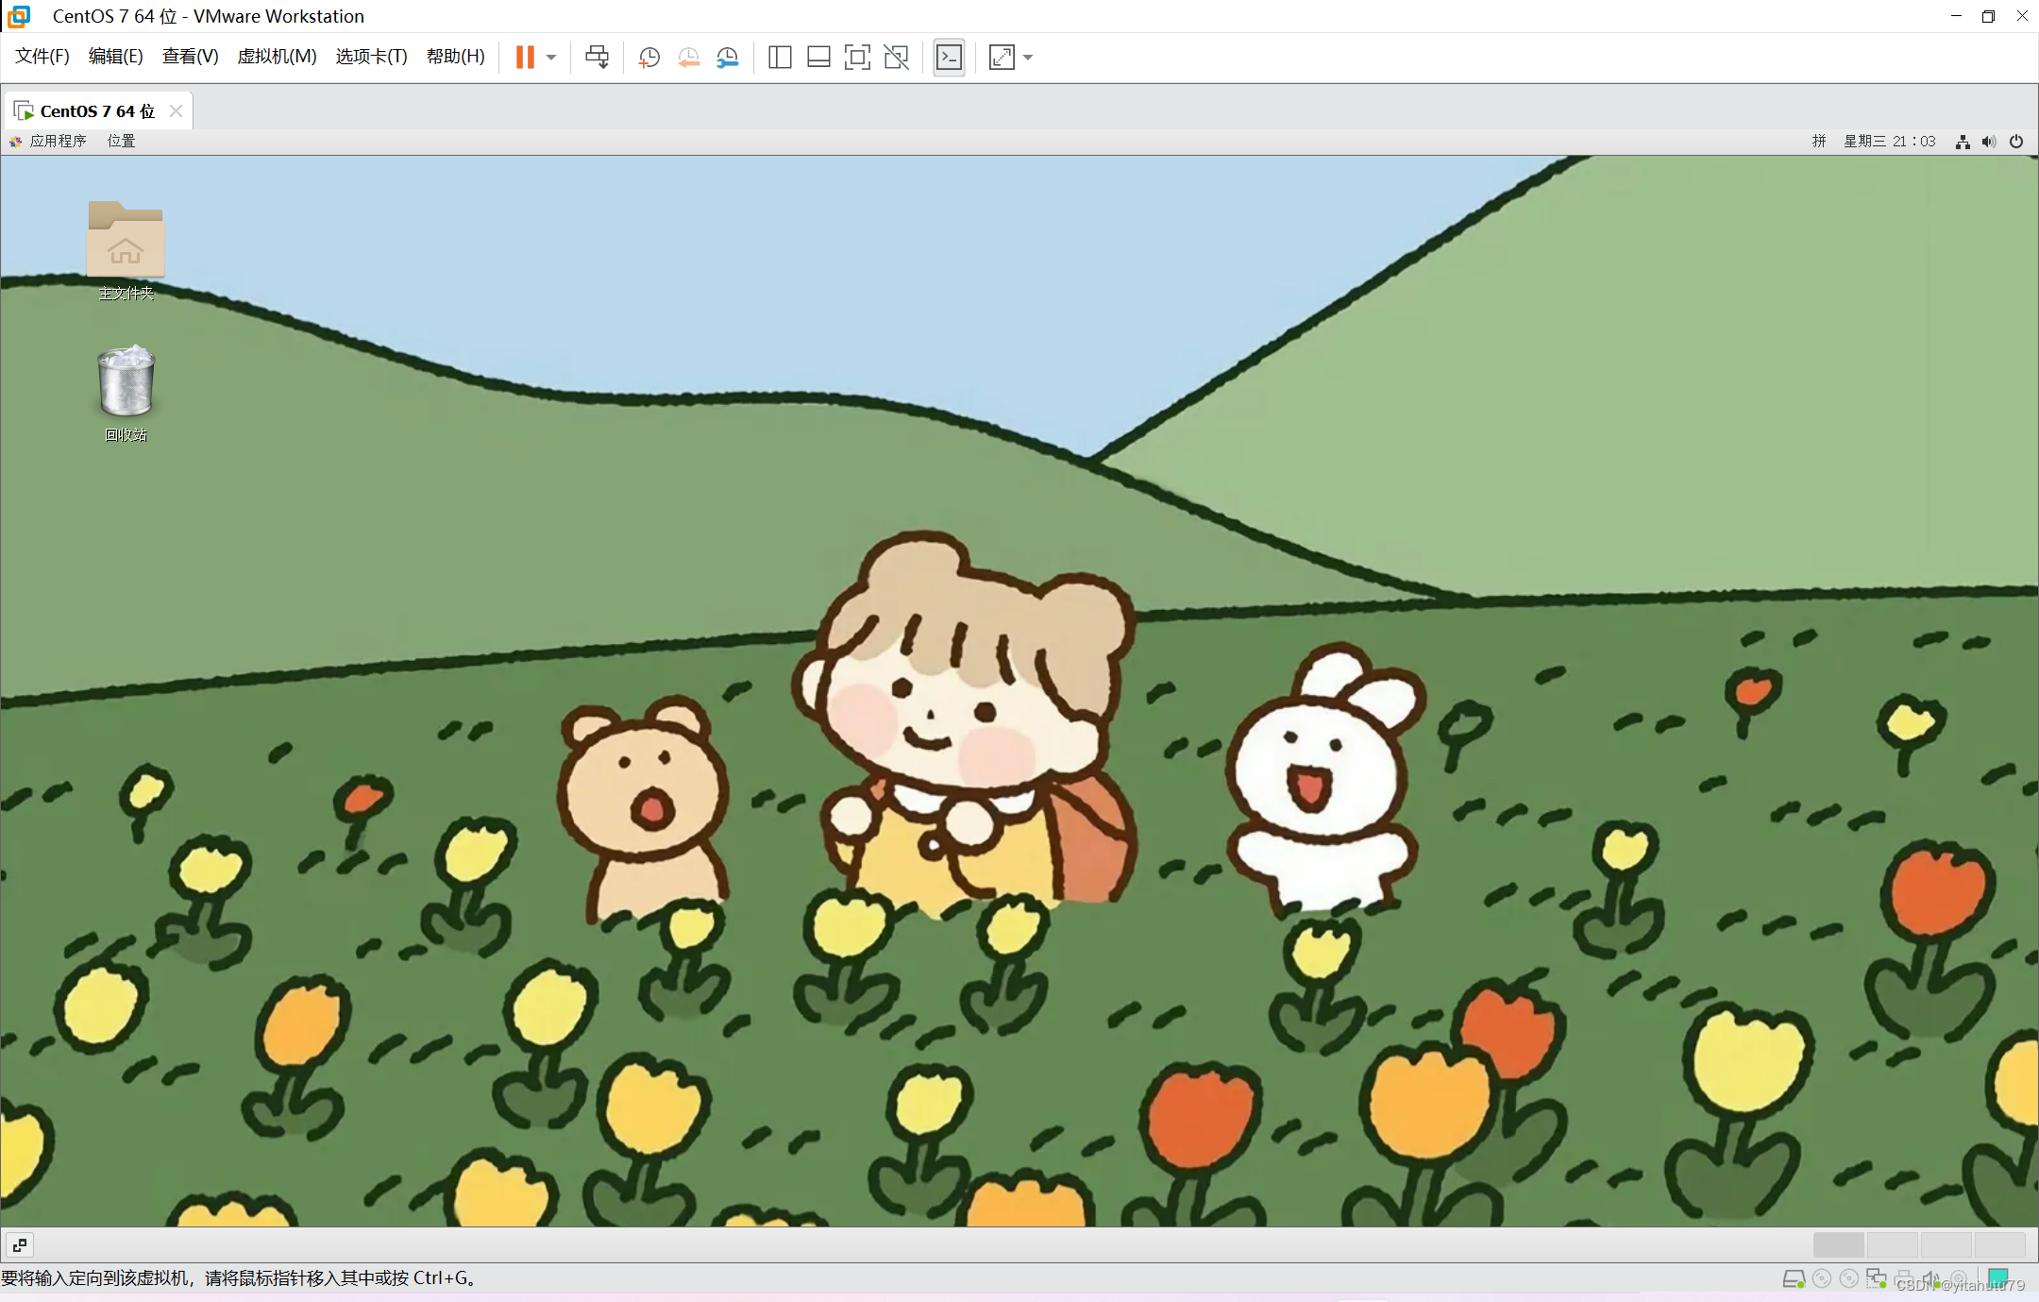Click the hard disk device status icon
The height and width of the screenshot is (1302, 2039).
pyautogui.click(x=1794, y=1279)
